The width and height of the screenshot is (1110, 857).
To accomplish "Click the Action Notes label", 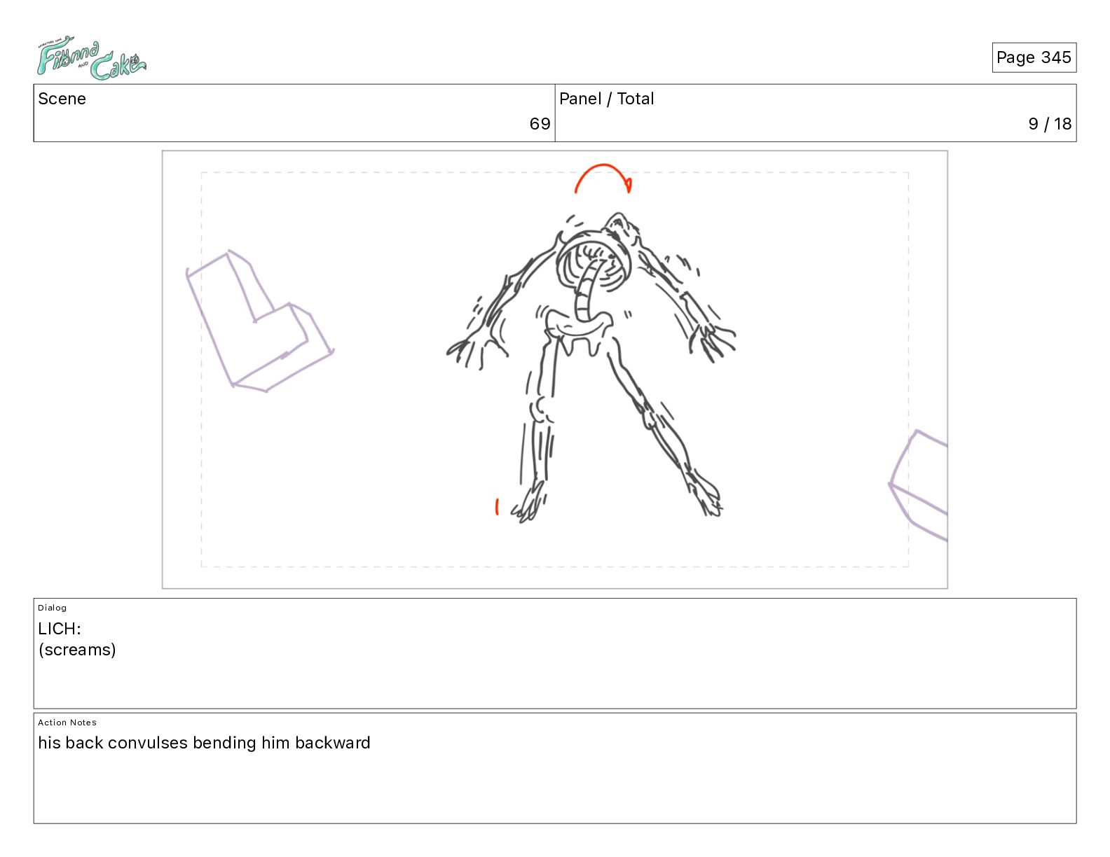I will [67, 723].
